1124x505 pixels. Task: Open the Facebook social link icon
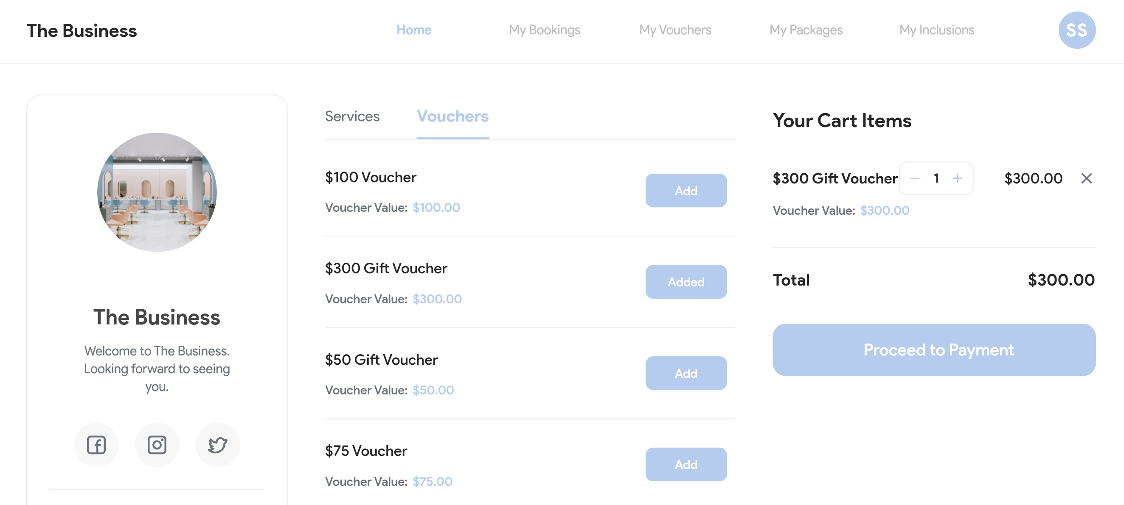click(96, 444)
